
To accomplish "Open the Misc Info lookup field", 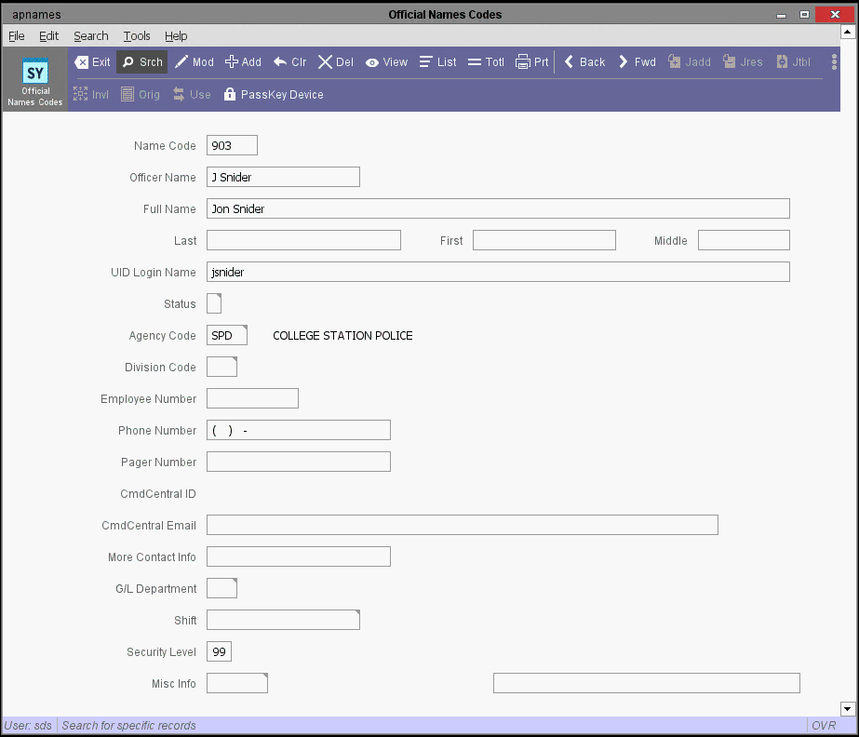I will 237,683.
